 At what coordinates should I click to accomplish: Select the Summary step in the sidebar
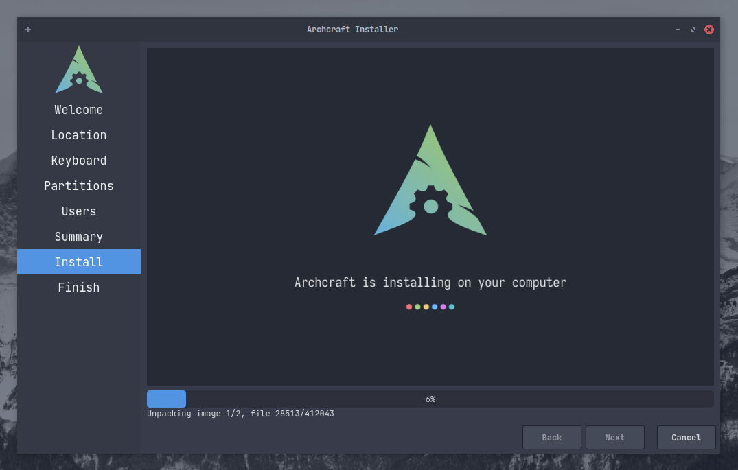78,237
